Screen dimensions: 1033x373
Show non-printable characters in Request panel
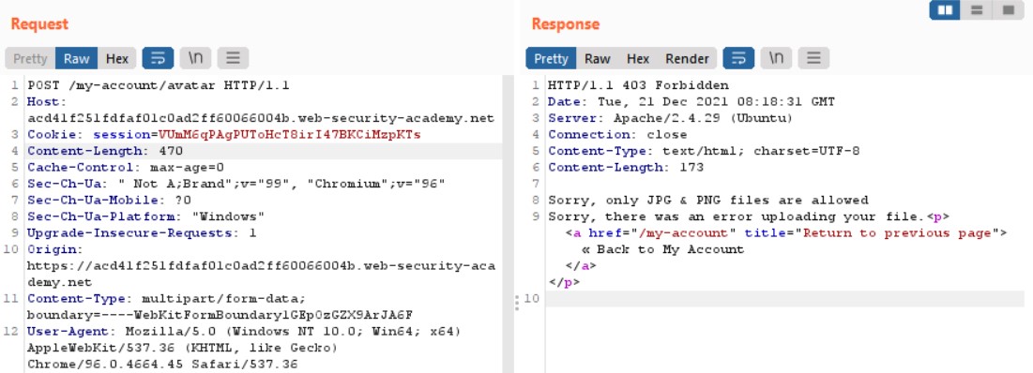196,58
